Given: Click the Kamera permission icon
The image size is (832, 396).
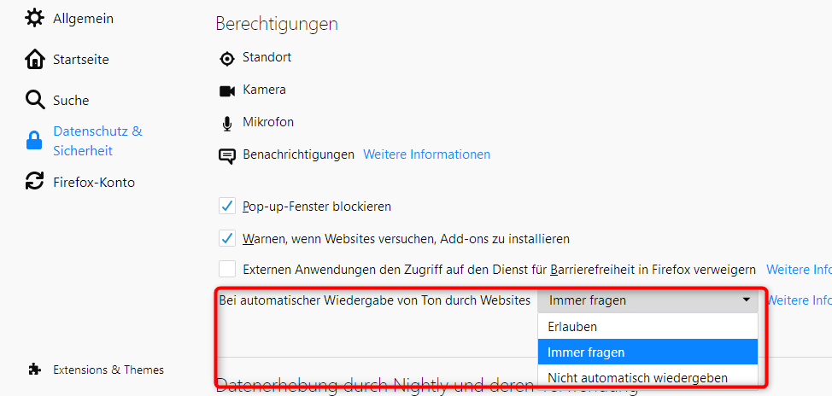Looking at the screenshot, I should pos(227,90).
